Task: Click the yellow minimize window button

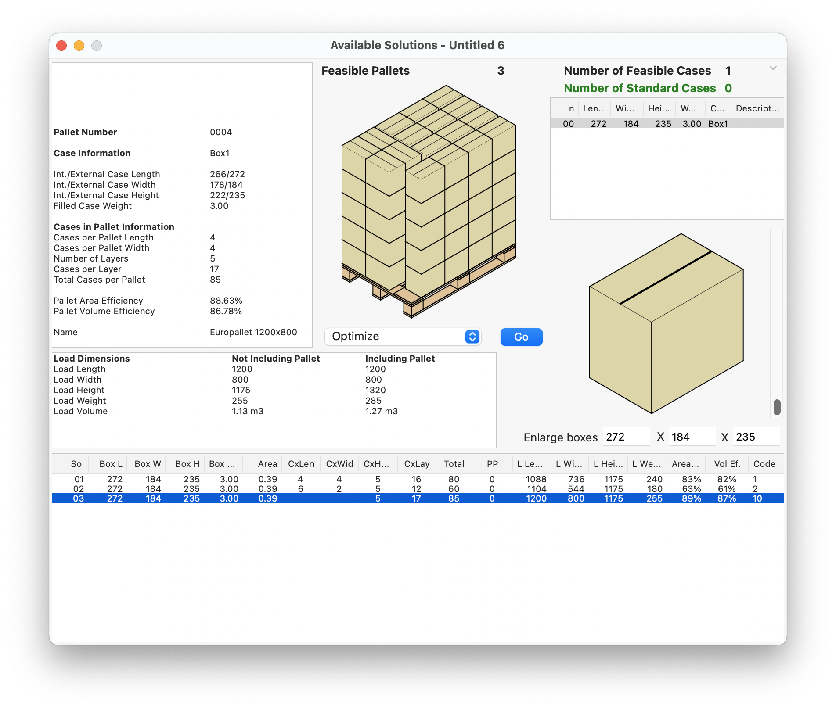Action: pyautogui.click(x=79, y=46)
